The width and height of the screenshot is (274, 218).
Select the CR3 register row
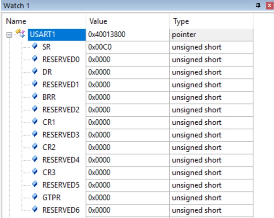pos(49,173)
